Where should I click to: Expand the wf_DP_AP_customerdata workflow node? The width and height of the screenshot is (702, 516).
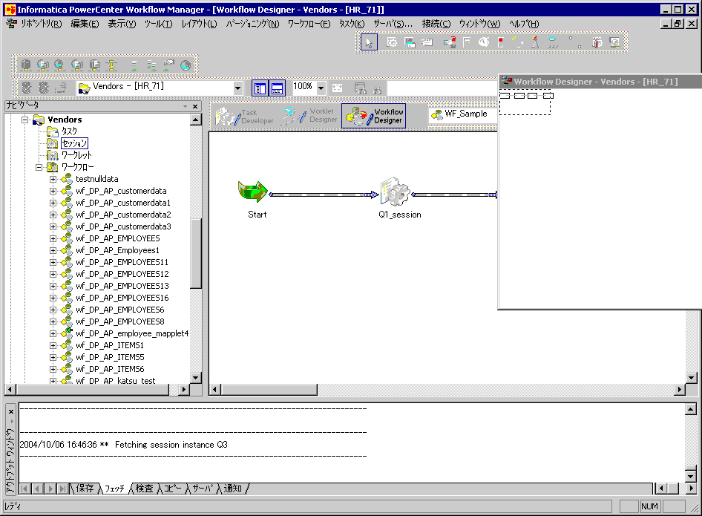tap(53, 191)
